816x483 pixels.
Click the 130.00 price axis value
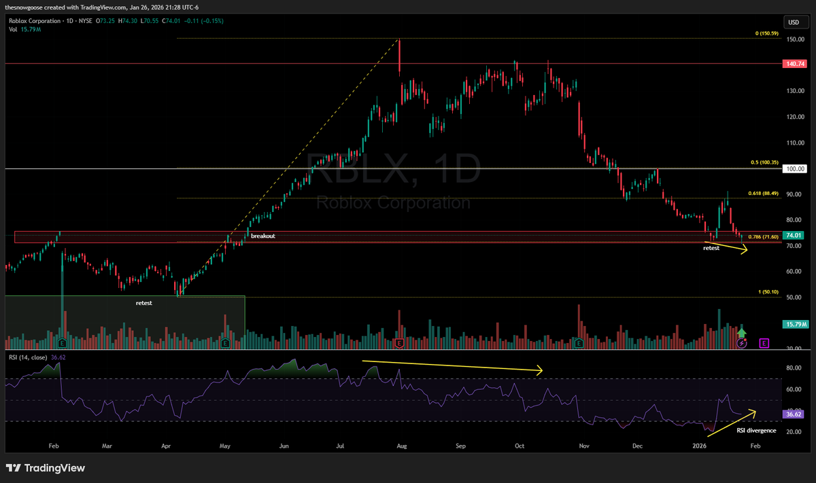[x=796, y=91]
